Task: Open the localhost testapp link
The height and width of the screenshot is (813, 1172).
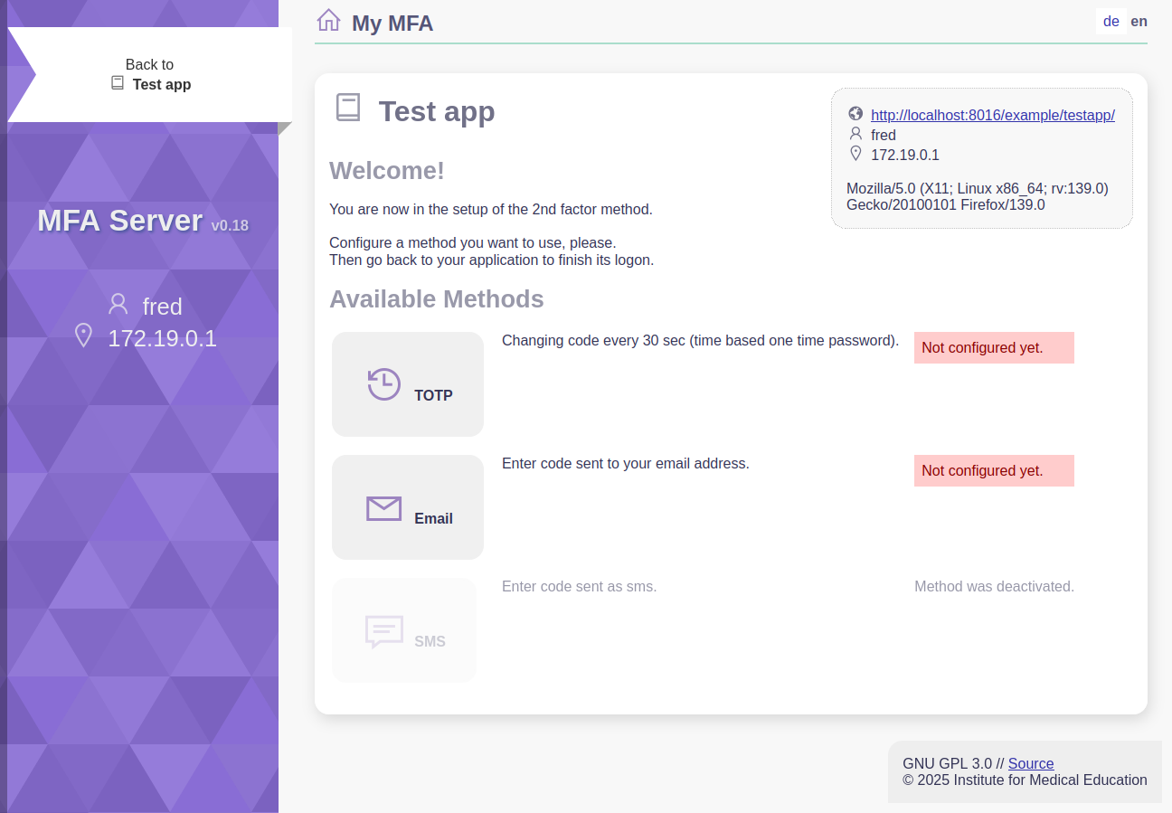Action: 993,115
